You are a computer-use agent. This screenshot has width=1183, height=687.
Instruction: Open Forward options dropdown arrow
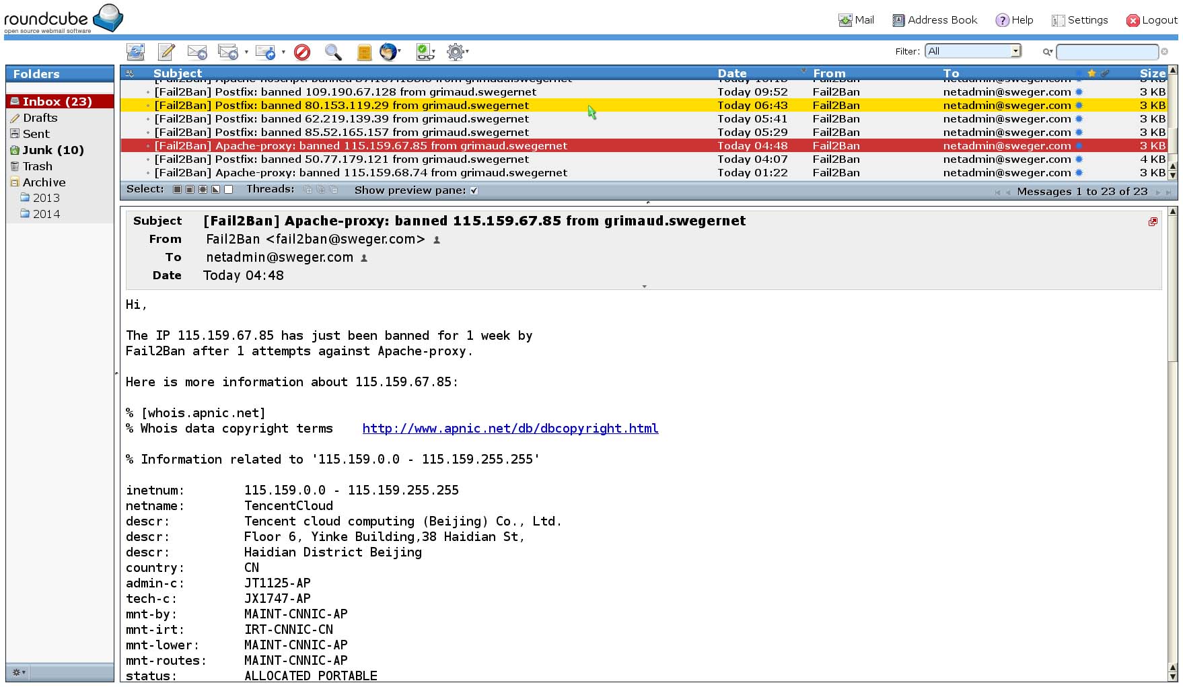[x=283, y=52]
